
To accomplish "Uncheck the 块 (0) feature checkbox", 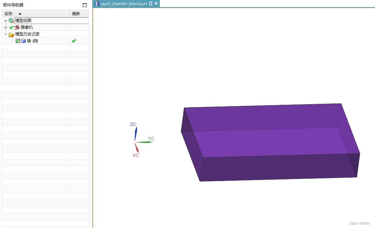I will pos(18,41).
